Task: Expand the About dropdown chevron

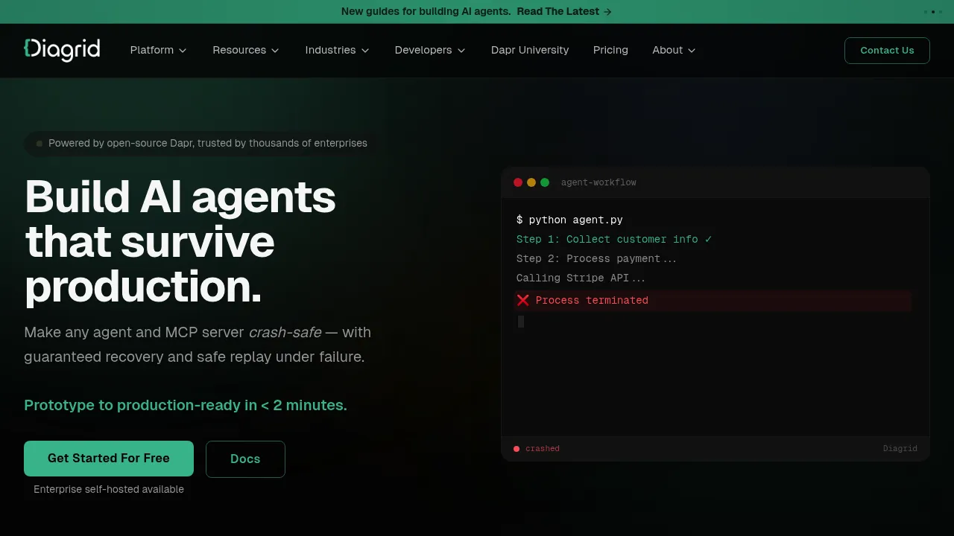Action: tap(692, 51)
